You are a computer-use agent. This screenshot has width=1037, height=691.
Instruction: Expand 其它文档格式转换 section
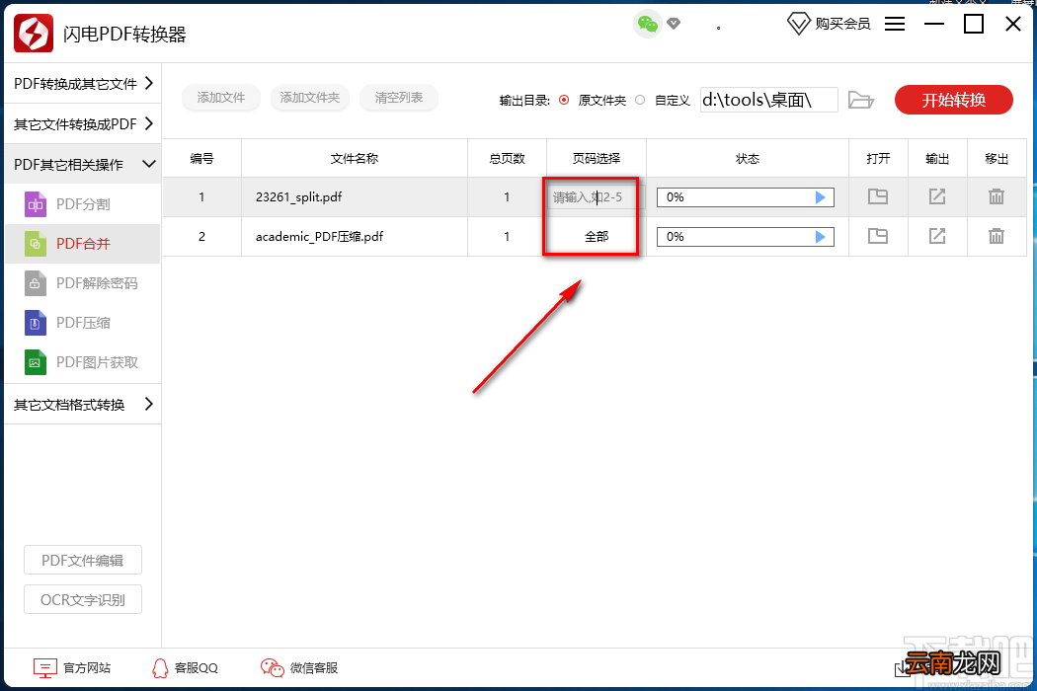(83, 404)
